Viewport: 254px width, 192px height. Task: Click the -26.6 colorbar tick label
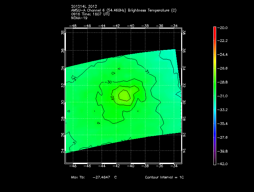tap(223, 68)
